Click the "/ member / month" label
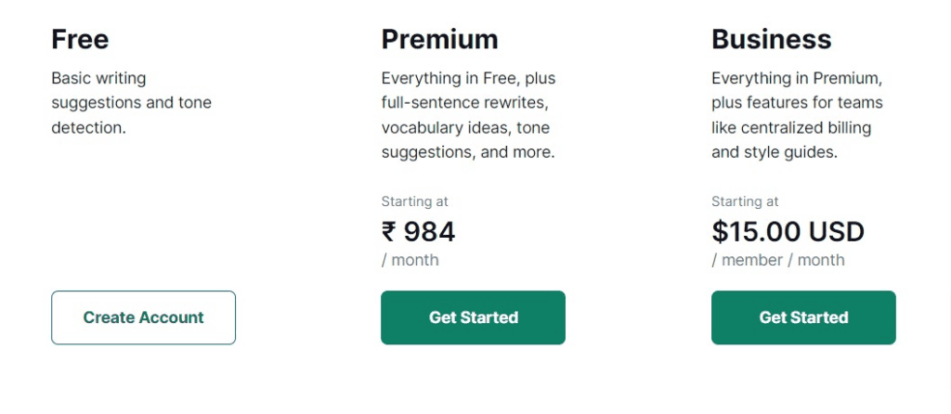This screenshot has width=951, height=414. (778, 260)
